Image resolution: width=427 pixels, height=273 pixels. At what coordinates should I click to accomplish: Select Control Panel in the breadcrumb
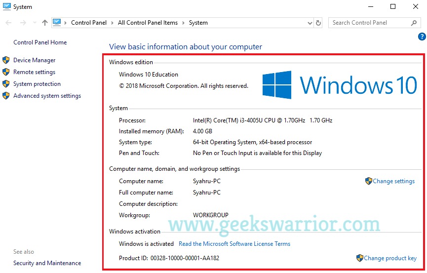(89, 23)
